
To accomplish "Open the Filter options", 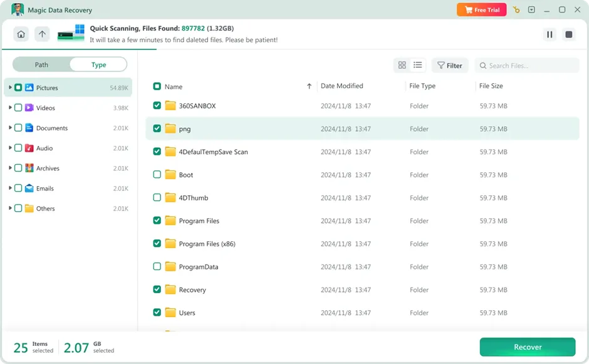I will click(x=449, y=65).
